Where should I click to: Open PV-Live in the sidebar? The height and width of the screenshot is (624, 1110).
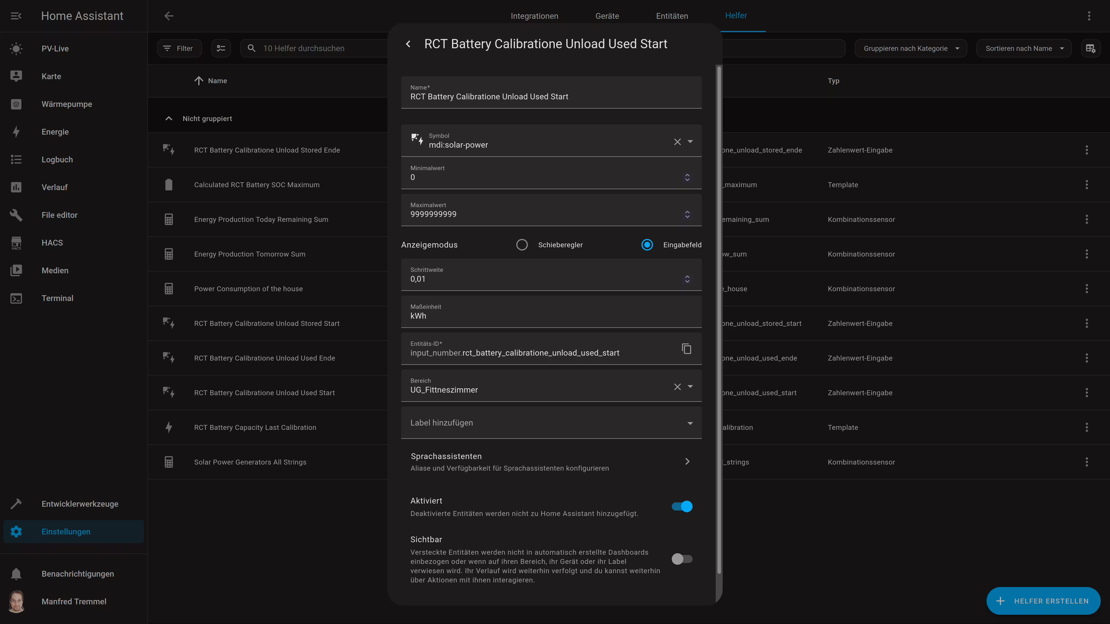(73, 49)
